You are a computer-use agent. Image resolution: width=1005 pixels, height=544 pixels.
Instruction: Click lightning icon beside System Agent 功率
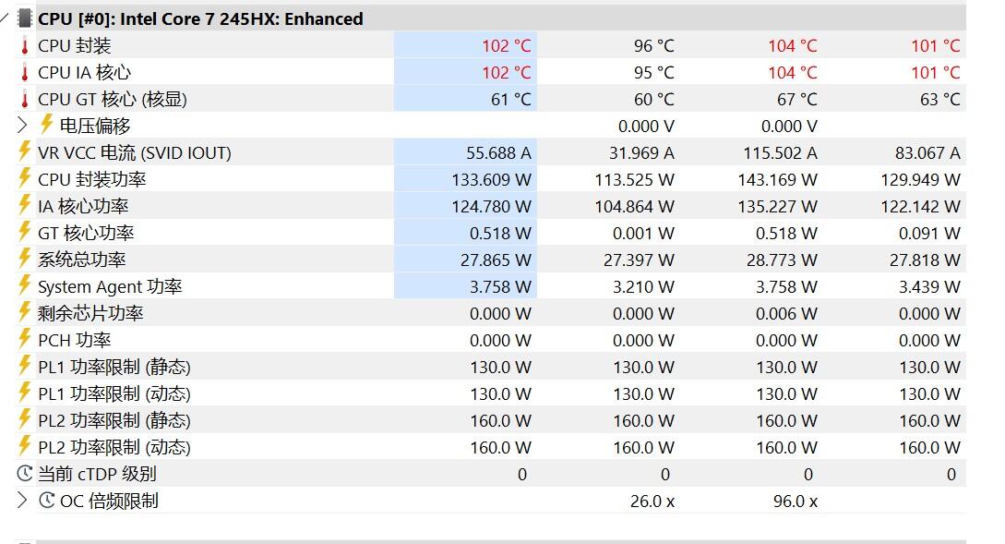point(24,284)
